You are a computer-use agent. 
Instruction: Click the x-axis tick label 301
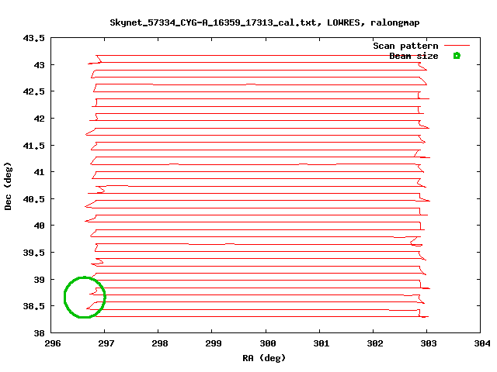coord(321,343)
